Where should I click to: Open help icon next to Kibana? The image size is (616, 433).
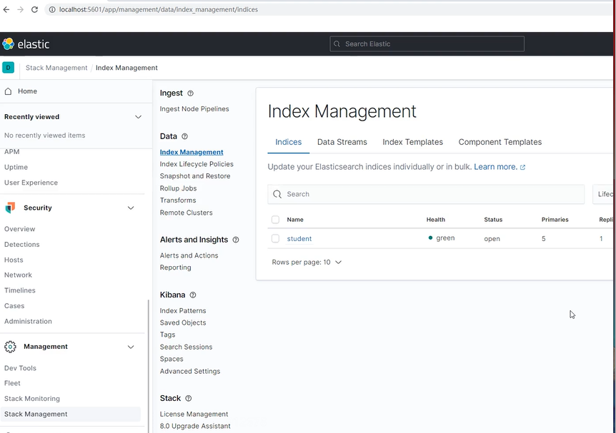[x=193, y=295]
